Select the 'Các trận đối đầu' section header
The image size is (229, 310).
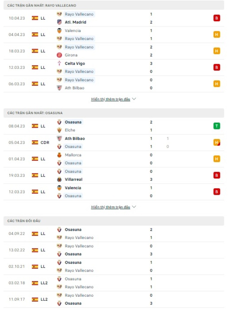click(x=114, y=221)
